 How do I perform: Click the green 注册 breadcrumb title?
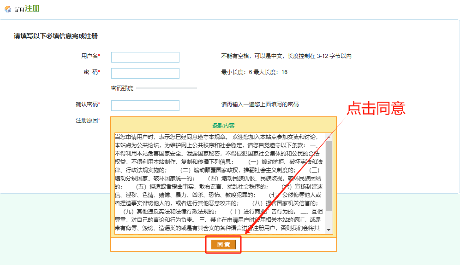tap(32, 9)
